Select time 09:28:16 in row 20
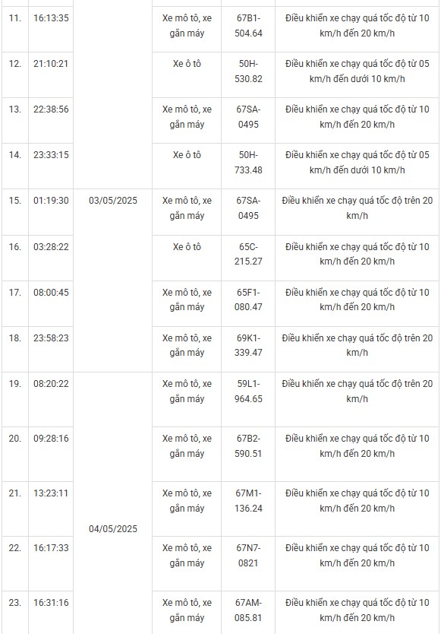Image resolution: width=444 pixels, height=634 pixels. [x=51, y=439]
